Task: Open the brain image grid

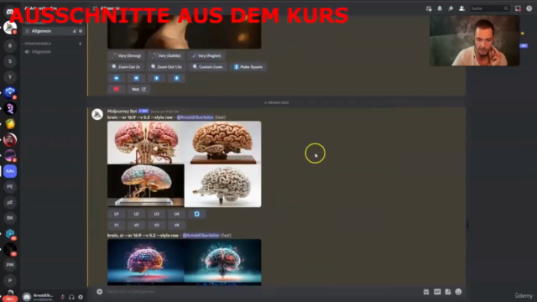Action: pos(185,164)
